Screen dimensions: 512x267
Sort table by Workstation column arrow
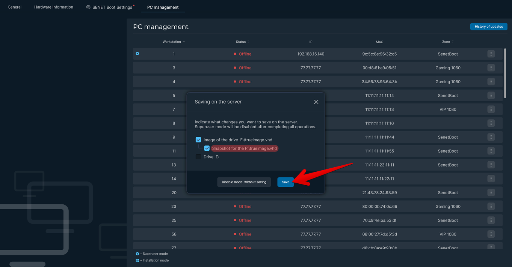pos(183,42)
